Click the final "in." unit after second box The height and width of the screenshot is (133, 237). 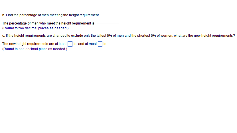[105, 44]
